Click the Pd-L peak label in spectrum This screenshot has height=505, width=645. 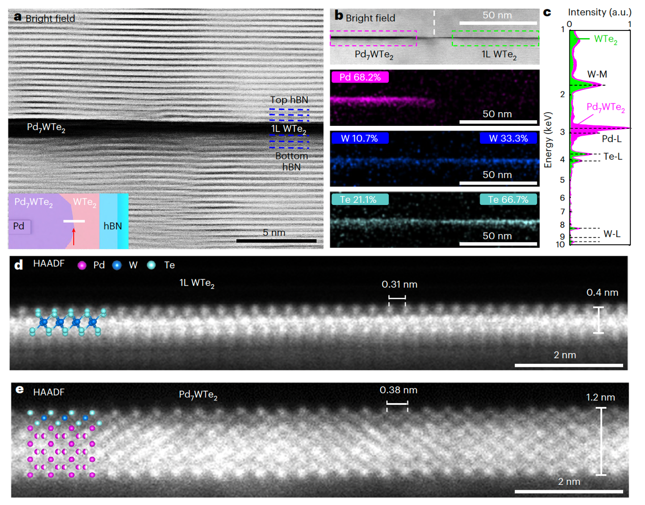click(x=611, y=139)
